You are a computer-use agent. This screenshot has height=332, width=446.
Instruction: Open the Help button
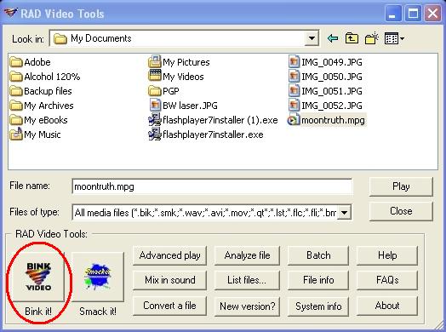click(387, 255)
